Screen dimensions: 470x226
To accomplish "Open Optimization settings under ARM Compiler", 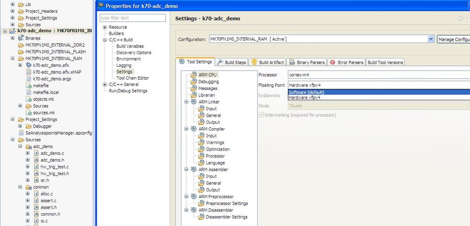I will (218, 149).
